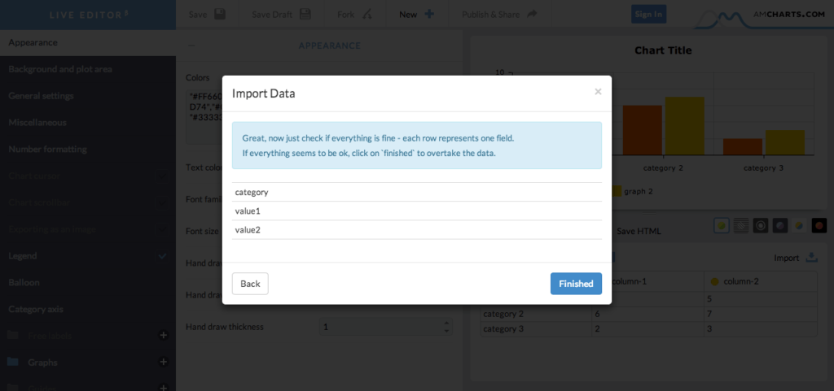Close the Import Data dialog
The width and height of the screenshot is (834, 391).
click(x=598, y=92)
